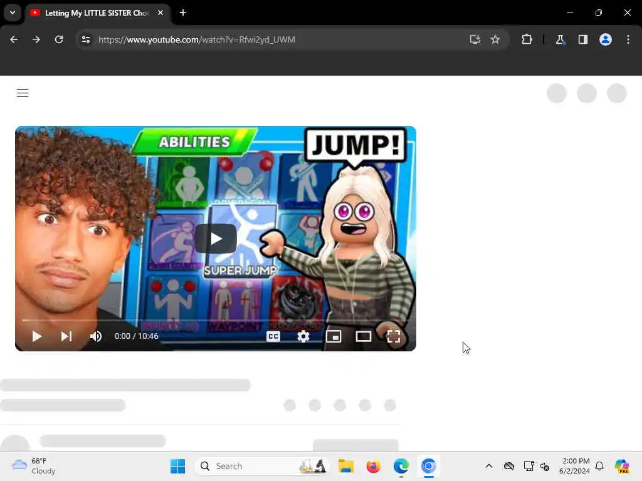This screenshot has height=481, width=642.
Task: Click the network display tray icon
Action: [x=529, y=466]
